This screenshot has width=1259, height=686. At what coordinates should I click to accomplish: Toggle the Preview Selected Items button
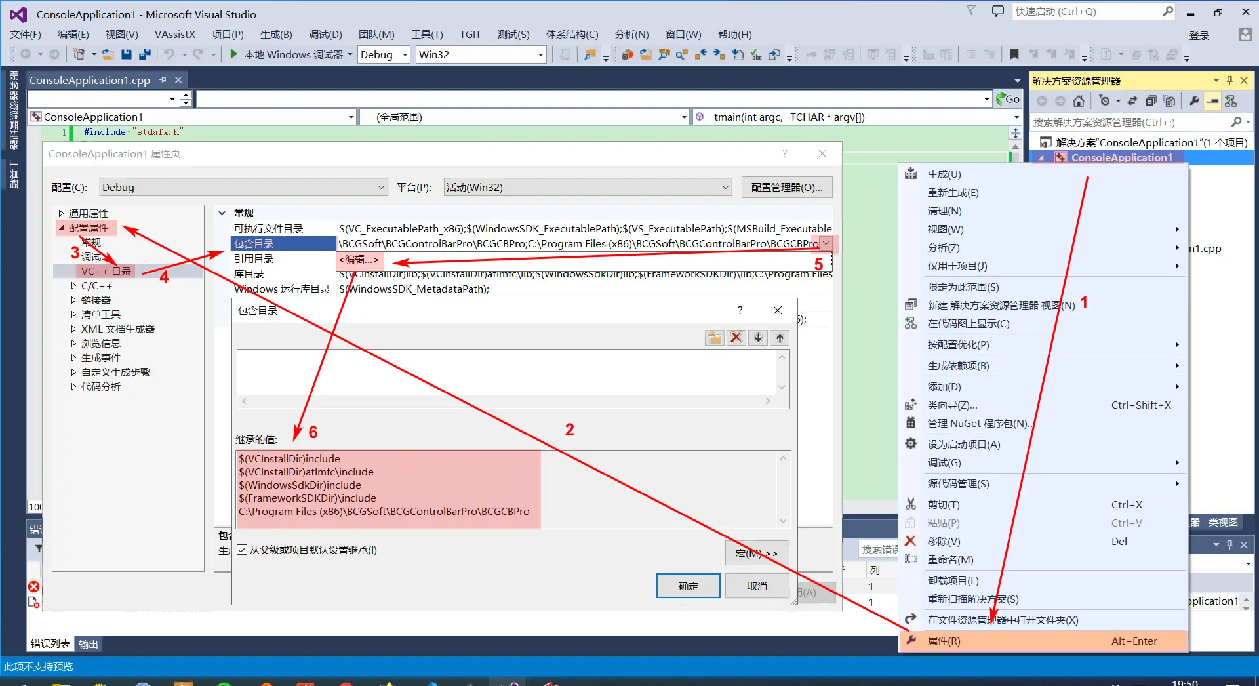[1212, 101]
